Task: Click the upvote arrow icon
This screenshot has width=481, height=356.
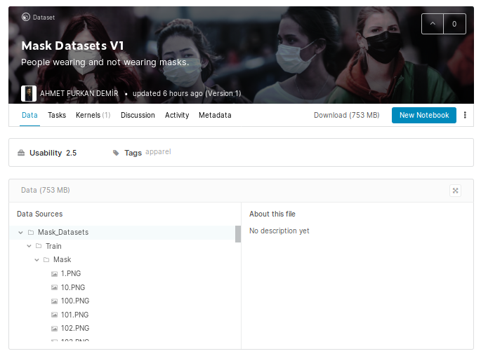Action: 433,24
